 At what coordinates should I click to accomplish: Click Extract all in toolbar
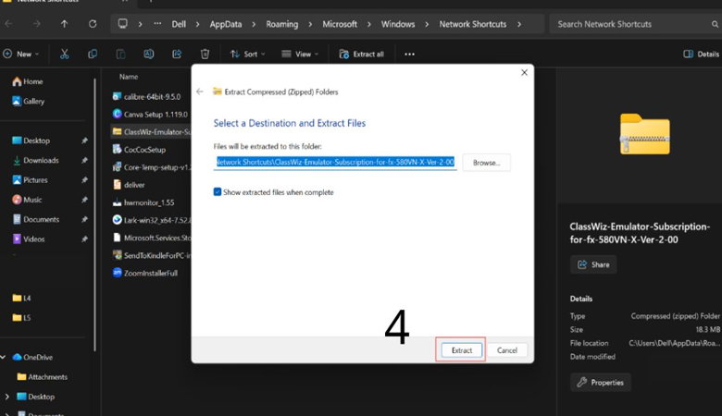[x=362, y=55]
